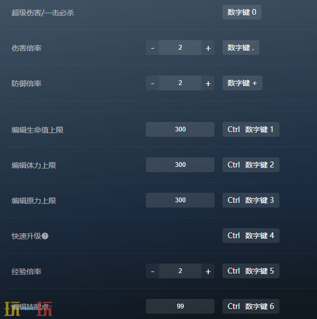Click the Ctrl 数字键 1 hotkey button

[251, 129]
